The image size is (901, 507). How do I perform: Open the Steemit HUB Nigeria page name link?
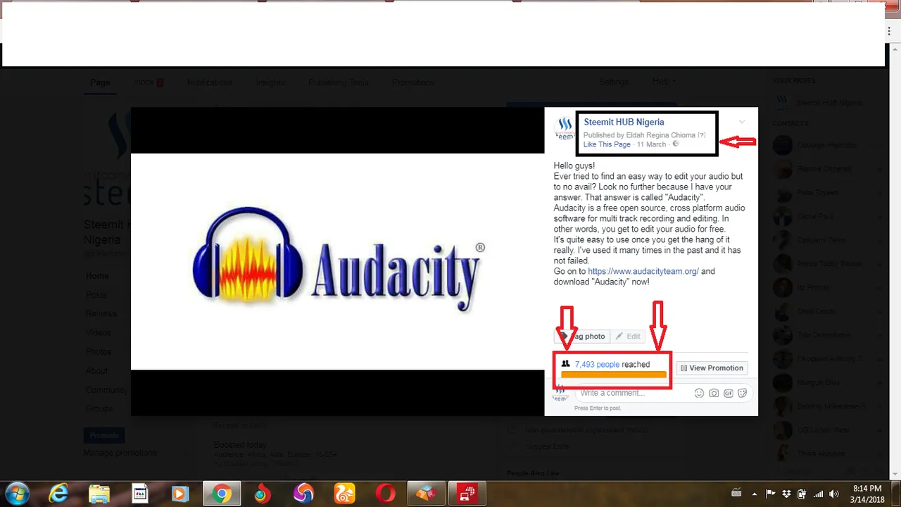[x=624, y=122]
